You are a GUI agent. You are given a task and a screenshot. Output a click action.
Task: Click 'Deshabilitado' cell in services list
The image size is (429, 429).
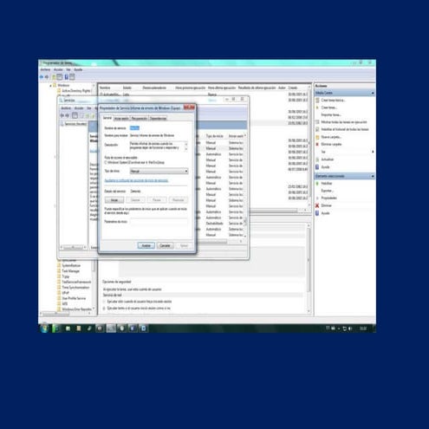pos(214,224)
